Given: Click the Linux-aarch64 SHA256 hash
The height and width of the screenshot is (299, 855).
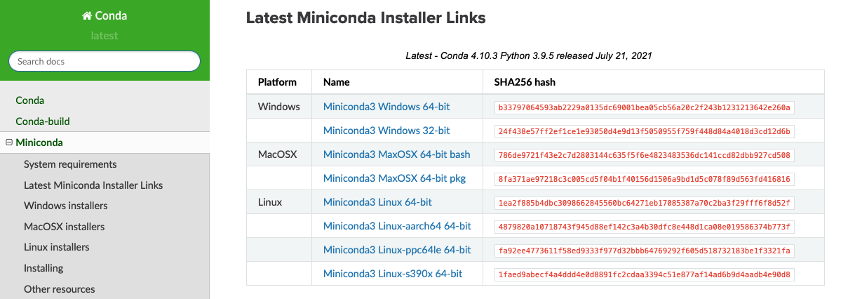Looking at the screenshot, I should click(x=645, y=227).
